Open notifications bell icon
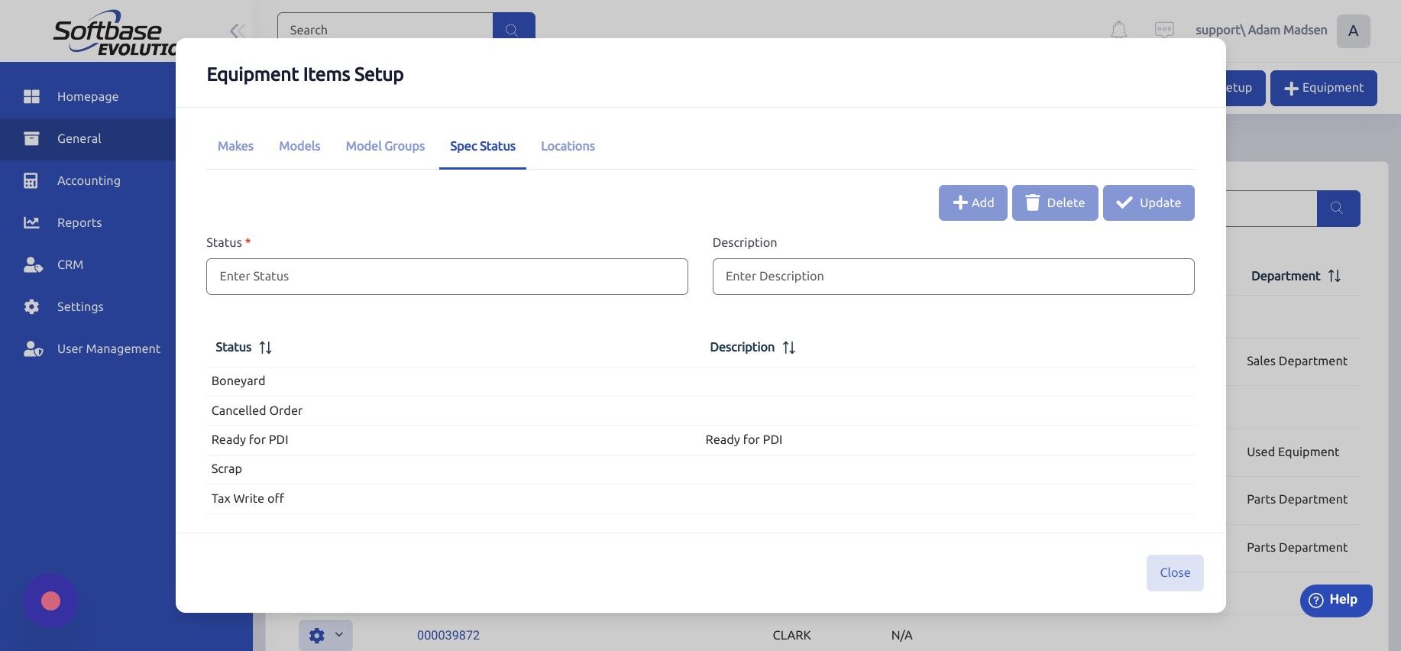This screenshot has width=1401, height=651. [1118, 30]
